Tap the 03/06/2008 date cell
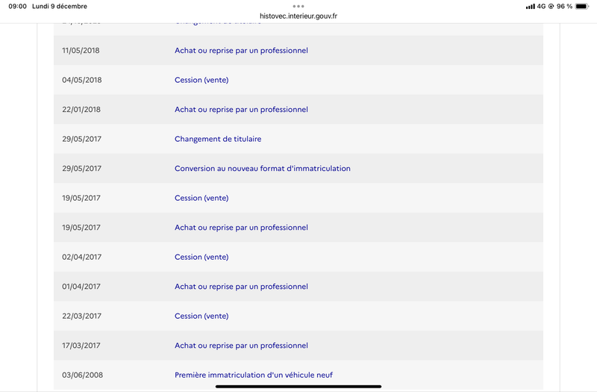 click(x=82, y=375)
